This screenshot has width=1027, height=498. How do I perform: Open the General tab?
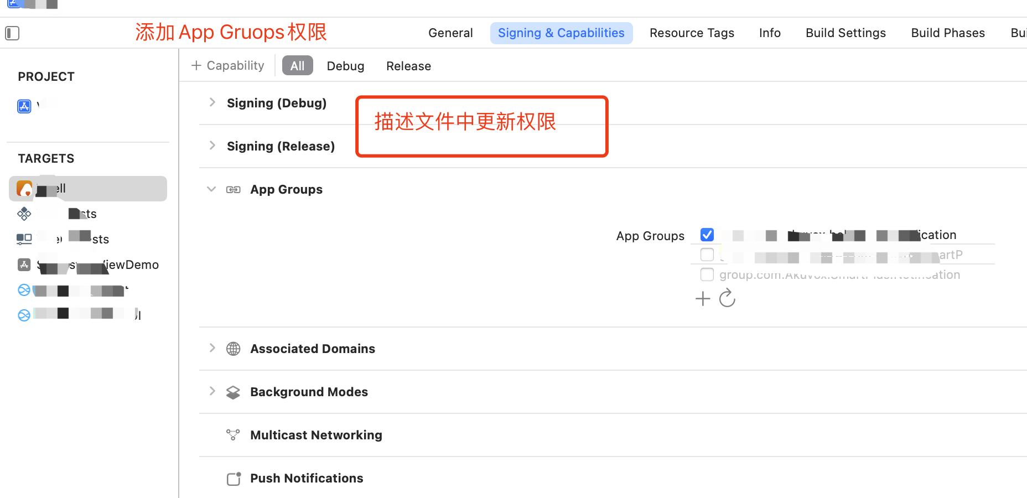pyautogui.click(x=450, y=33)
